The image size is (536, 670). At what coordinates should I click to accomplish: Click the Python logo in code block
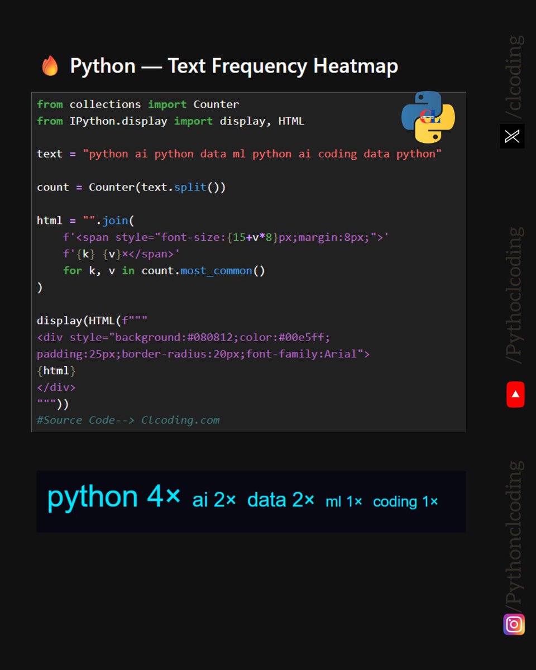[428, 117]
